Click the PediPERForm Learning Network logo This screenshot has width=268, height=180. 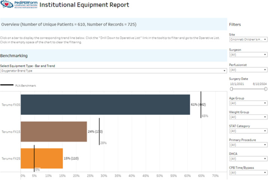pos(19,4)
